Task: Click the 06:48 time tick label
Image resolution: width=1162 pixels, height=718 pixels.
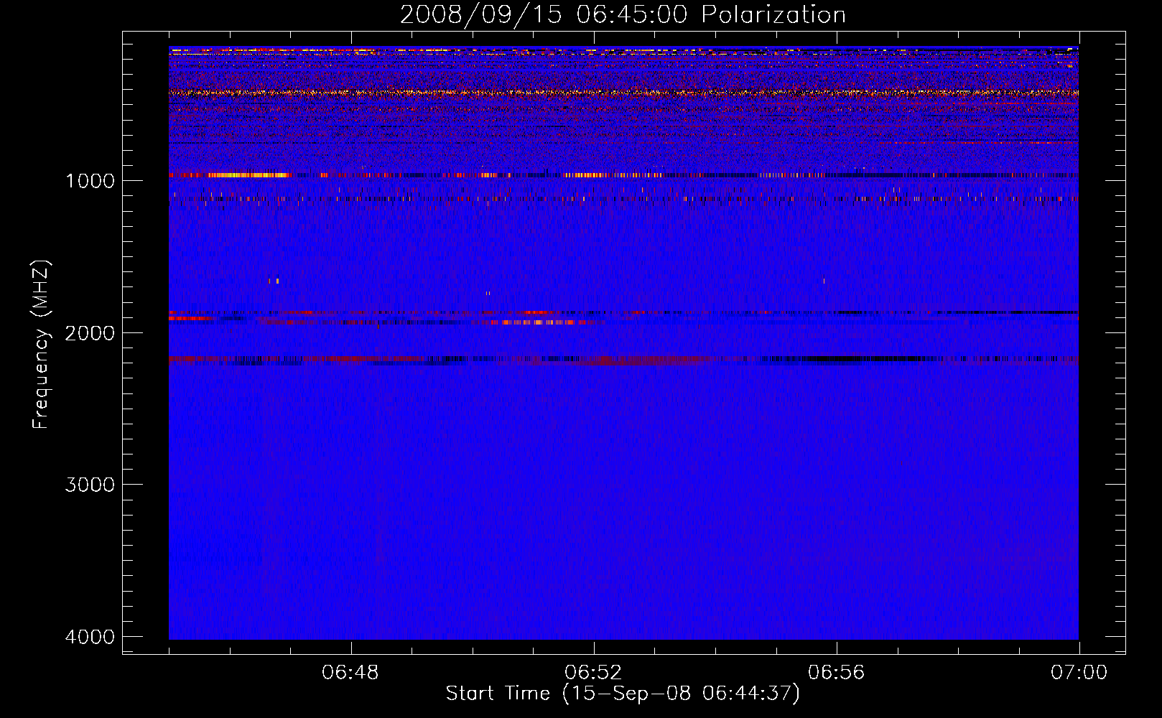Action: tap(350, 673)
